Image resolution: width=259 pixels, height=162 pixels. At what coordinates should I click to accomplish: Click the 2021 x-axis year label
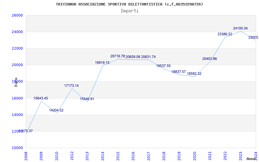point(210,156)
